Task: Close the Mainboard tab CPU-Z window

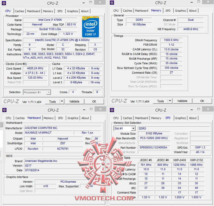Action: tap(101, 109)
